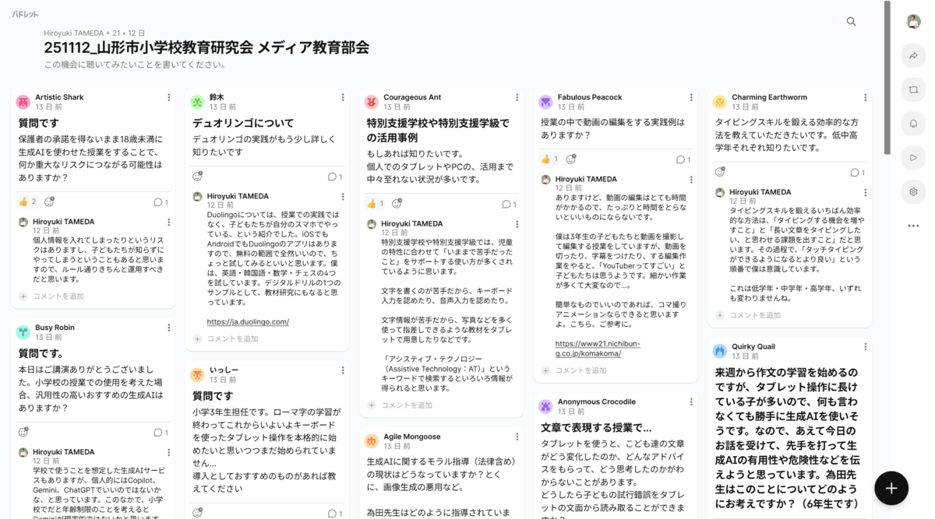The width and height of the screenshot is (935, 519).
Task: Open the nichibun-g.co.jp komakoma link
Action: point(598,348)
